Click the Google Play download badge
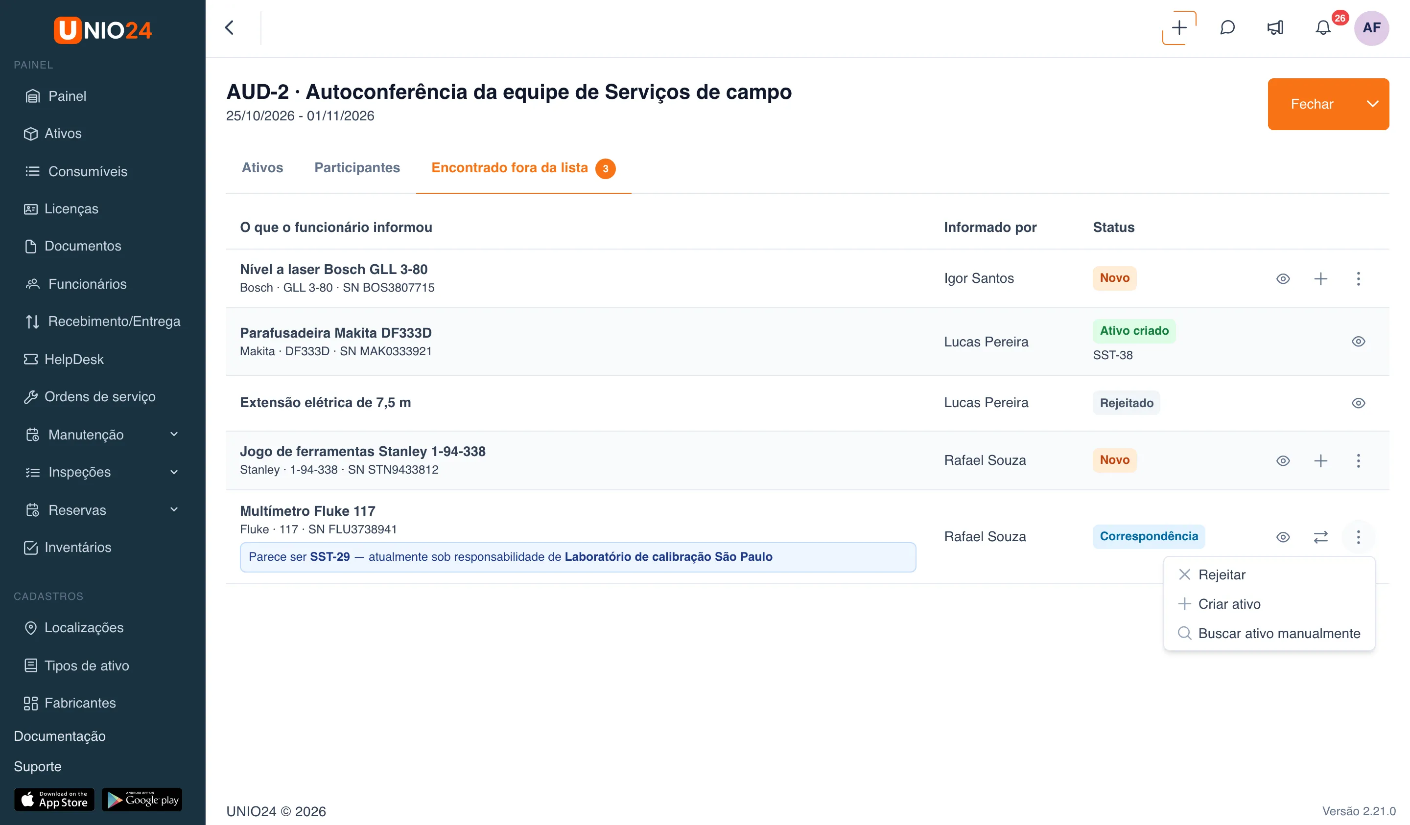1410x825 pixels. 142,799
